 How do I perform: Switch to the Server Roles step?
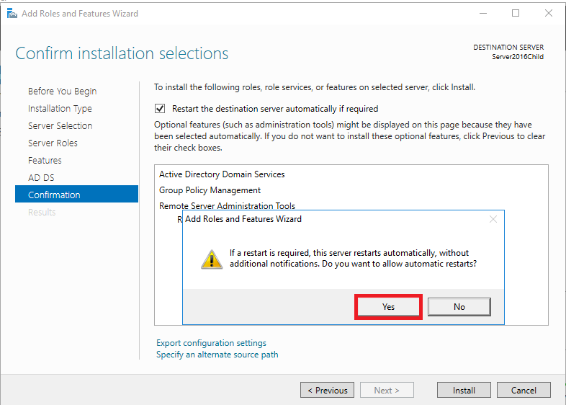(53, 143)
